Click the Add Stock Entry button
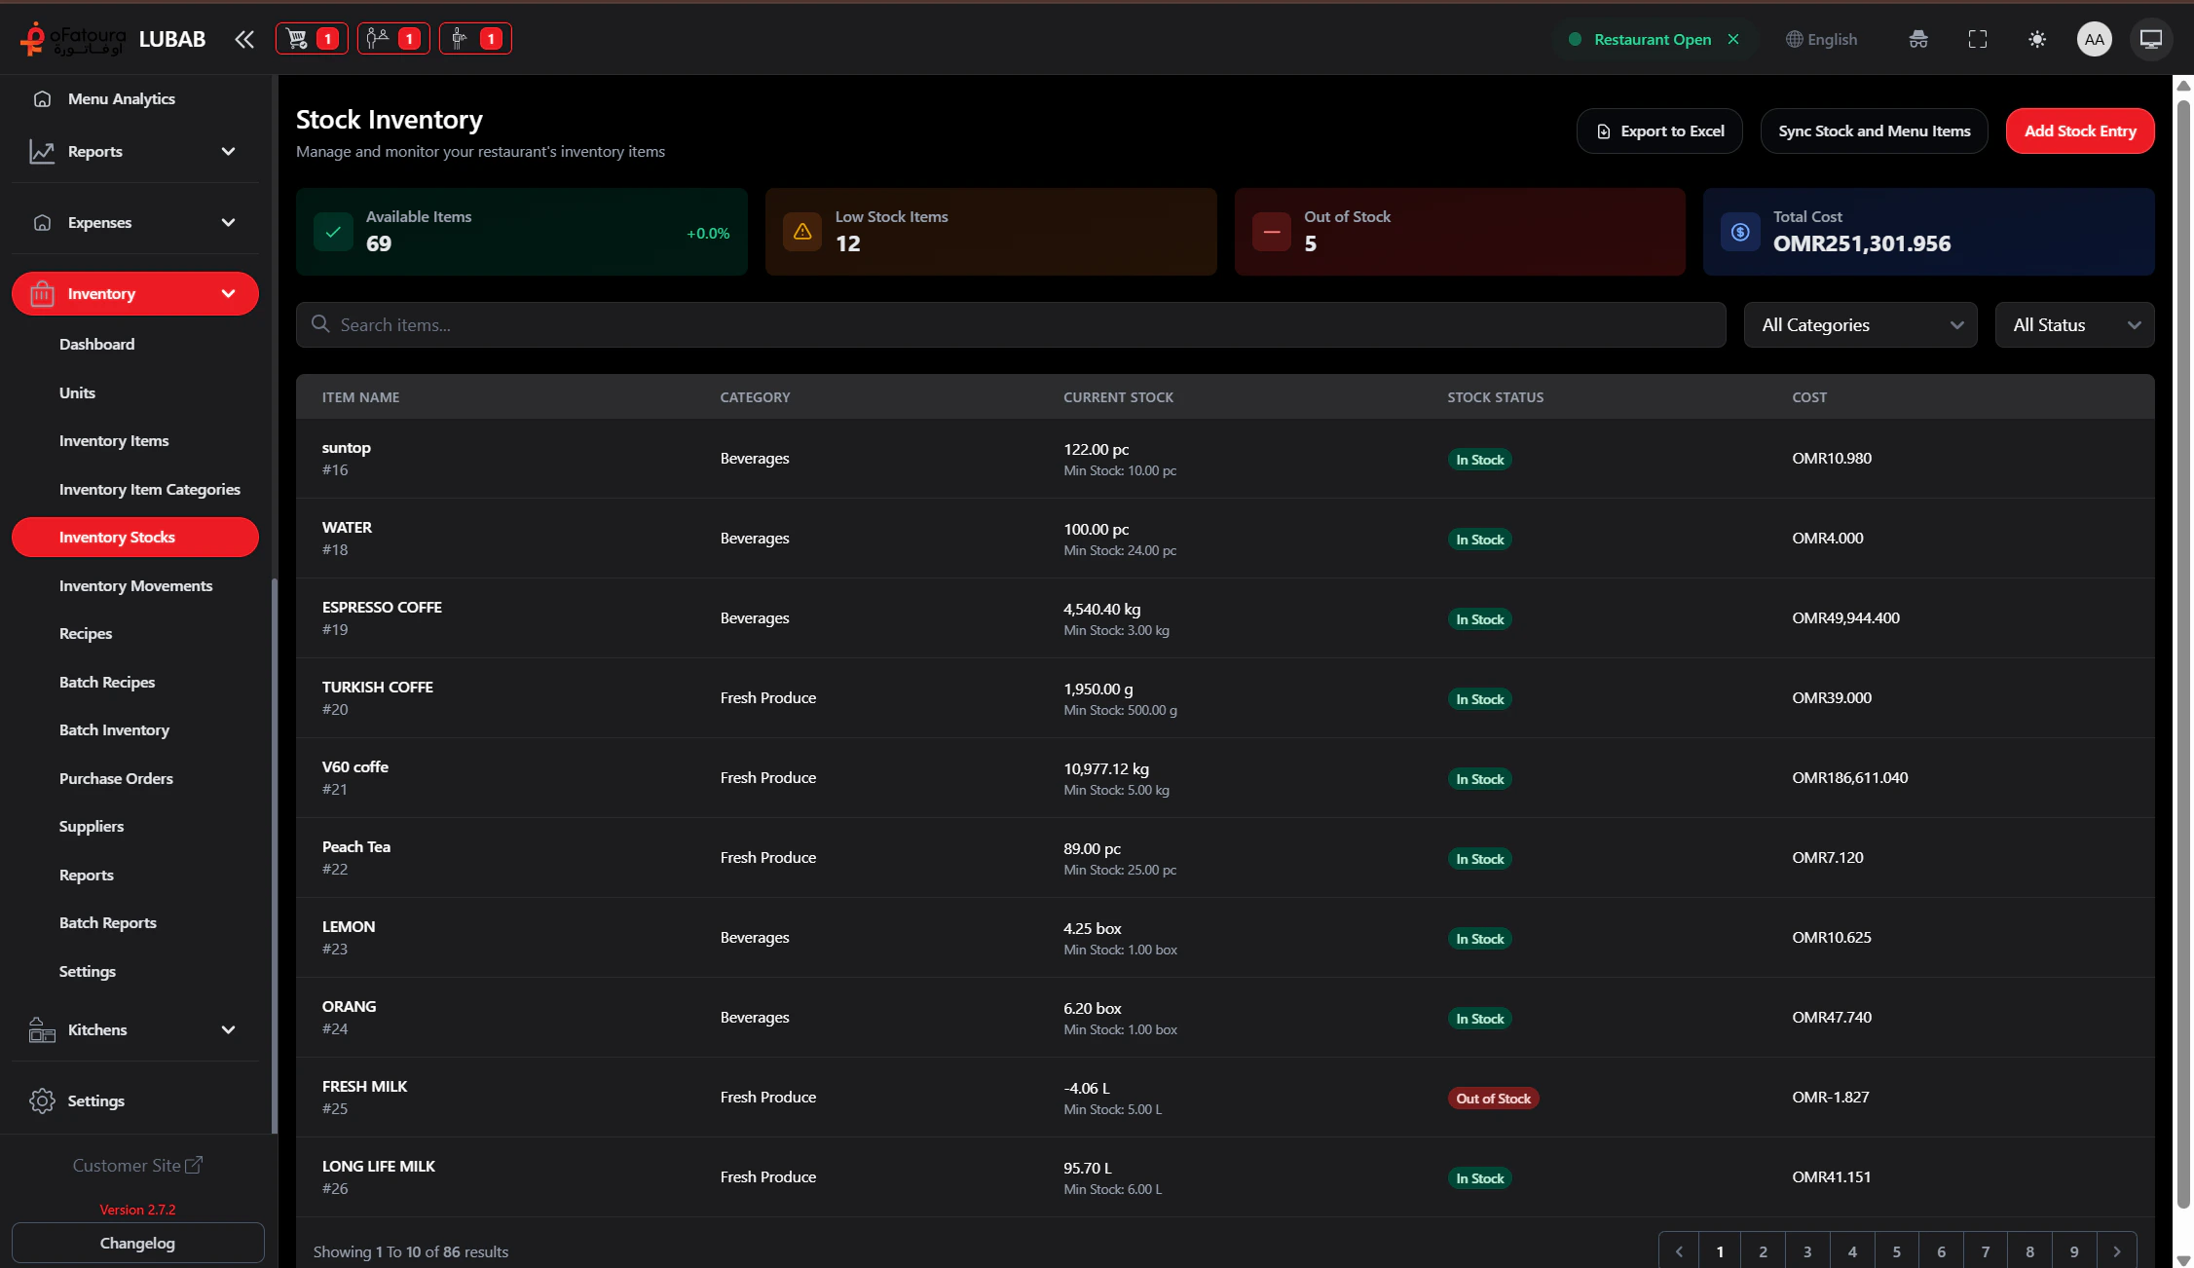Image resolution: width=2194 pixels, height=1268 pixels. coord(2079,131)
